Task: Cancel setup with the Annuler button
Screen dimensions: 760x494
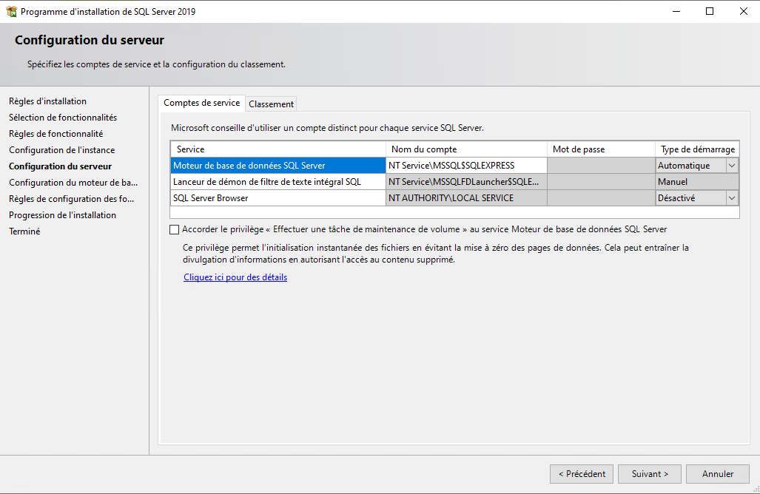Action: tap(717, 474)
